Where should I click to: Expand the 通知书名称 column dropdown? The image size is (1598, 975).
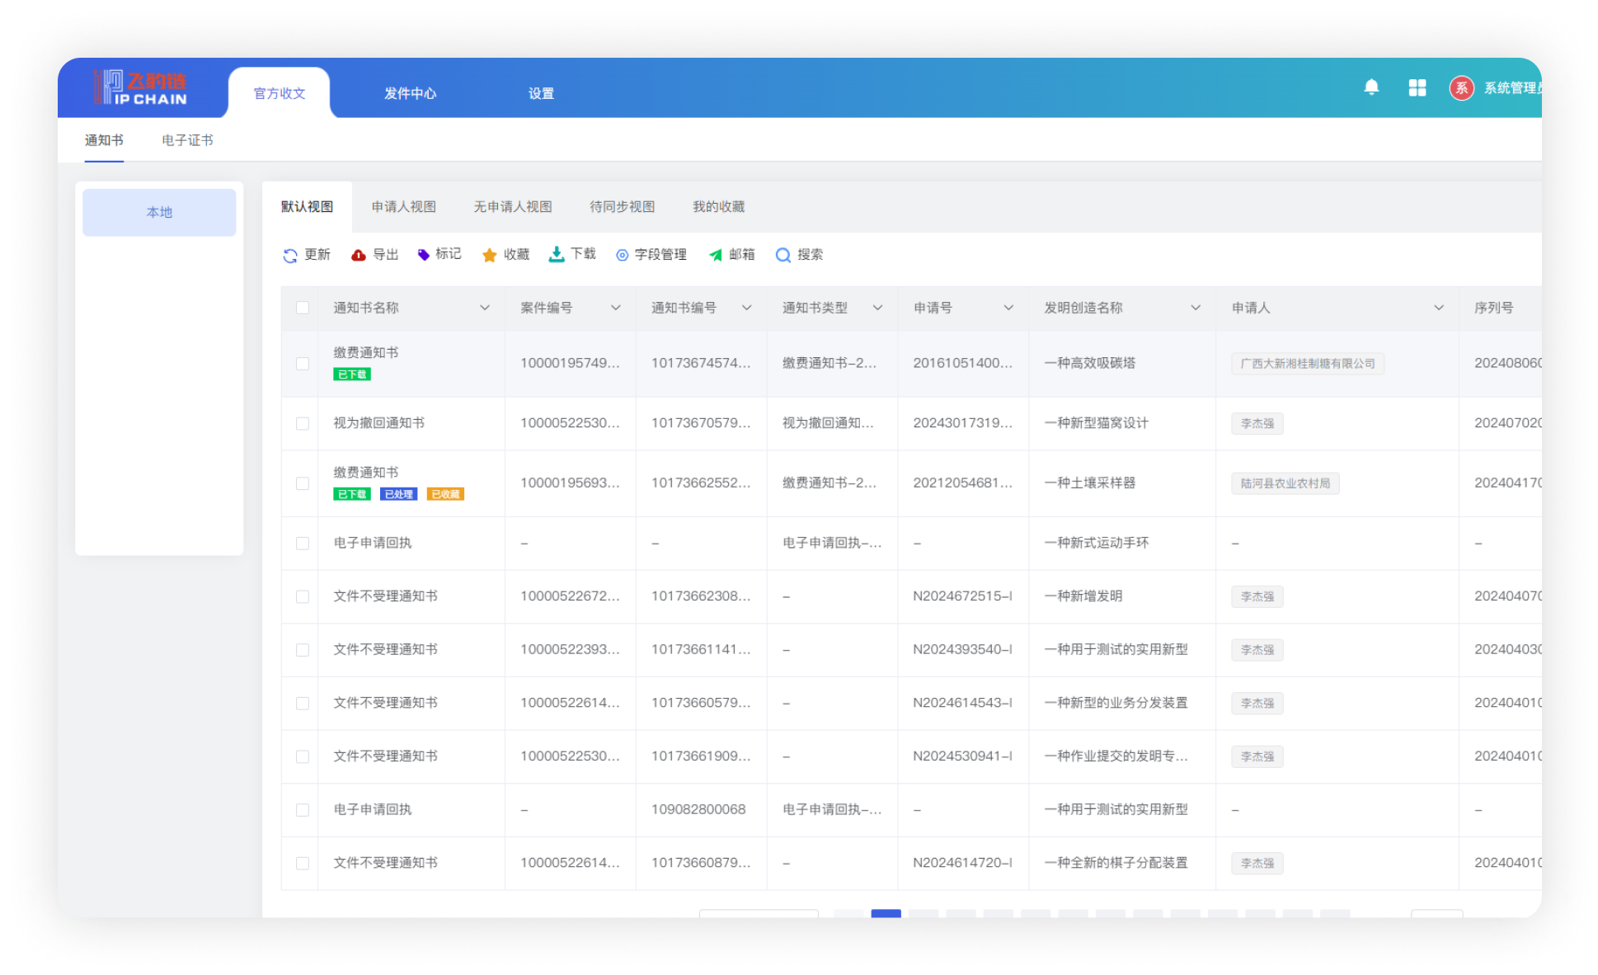pos(485,308)
